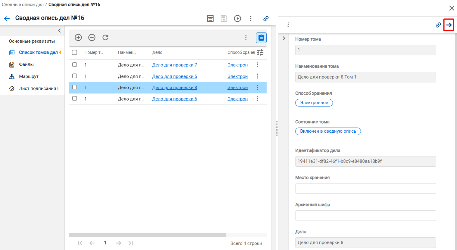
Task: Go back using the blue back arrow
Action: tap(7, 19)
